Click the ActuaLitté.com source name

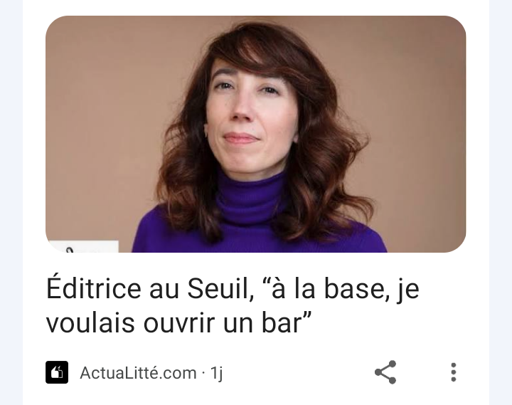138,373
